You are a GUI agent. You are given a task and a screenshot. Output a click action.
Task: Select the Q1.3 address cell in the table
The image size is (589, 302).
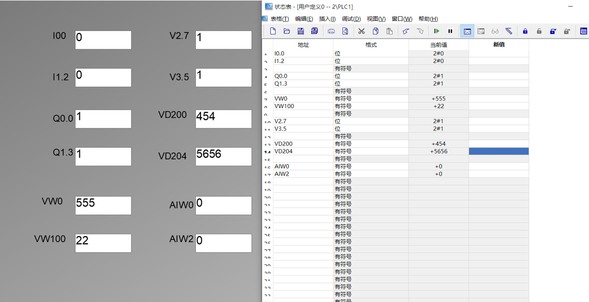coord(303,83)
